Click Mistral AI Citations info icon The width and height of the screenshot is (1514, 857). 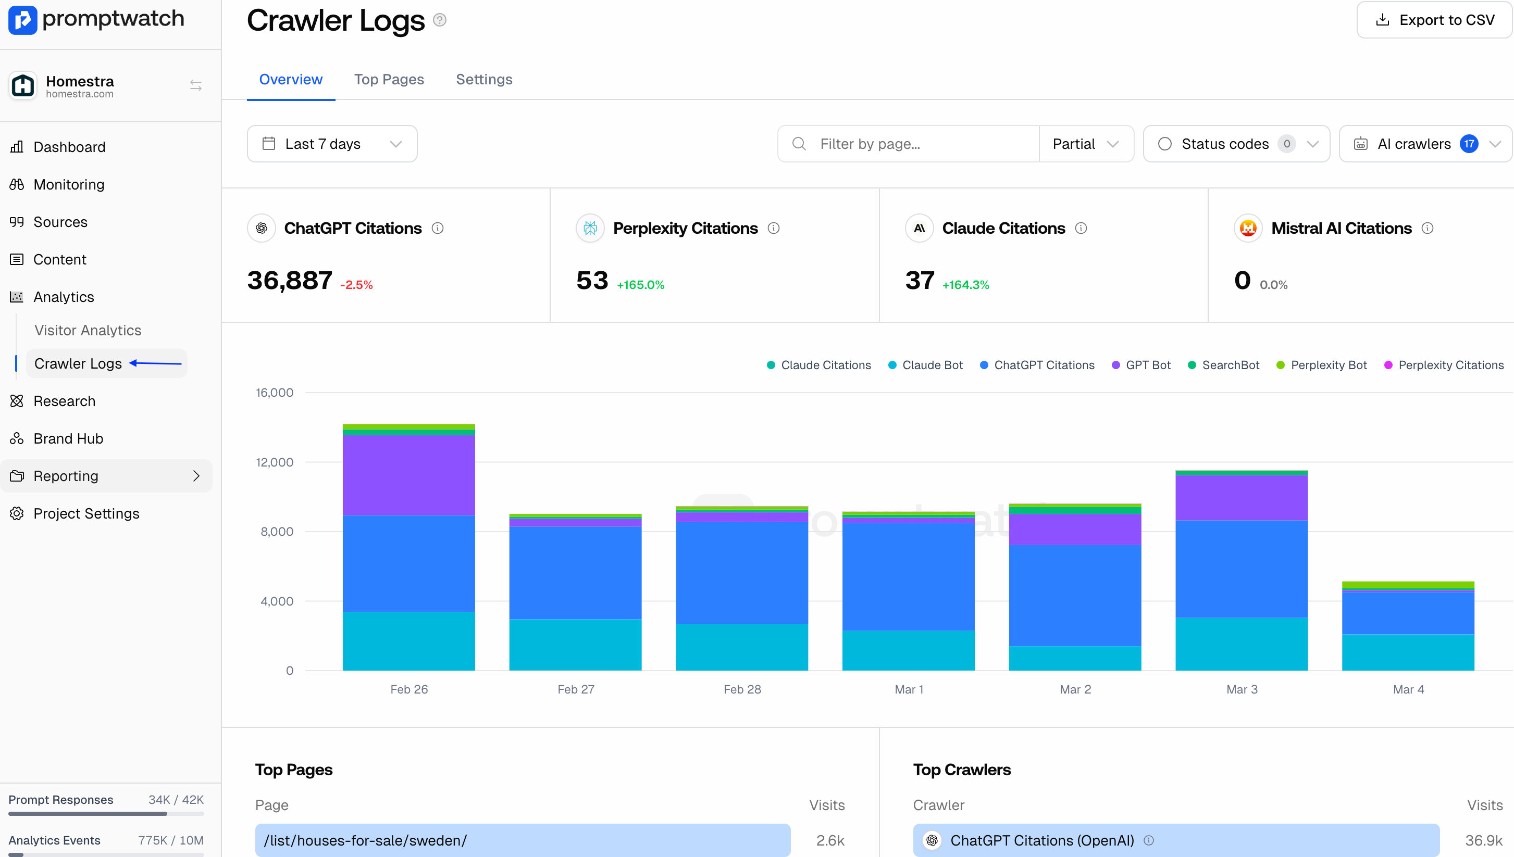click(1428, 229)
